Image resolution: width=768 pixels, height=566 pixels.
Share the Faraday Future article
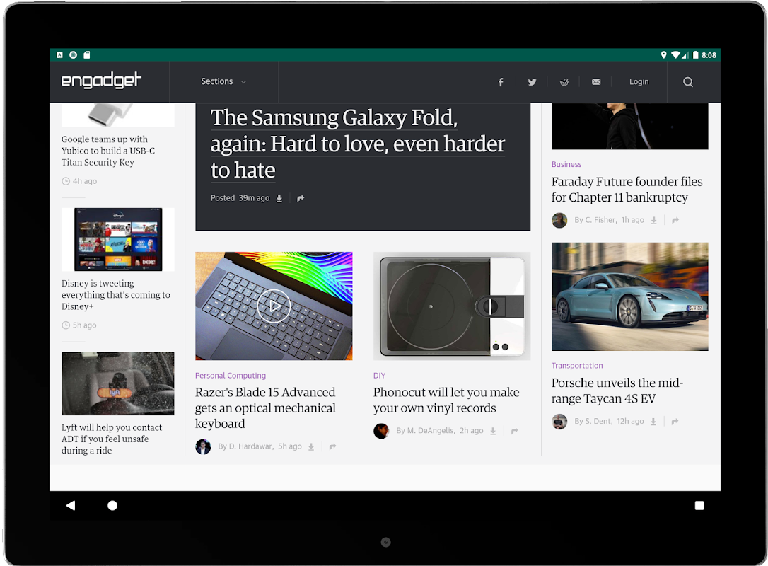(675, 220)
